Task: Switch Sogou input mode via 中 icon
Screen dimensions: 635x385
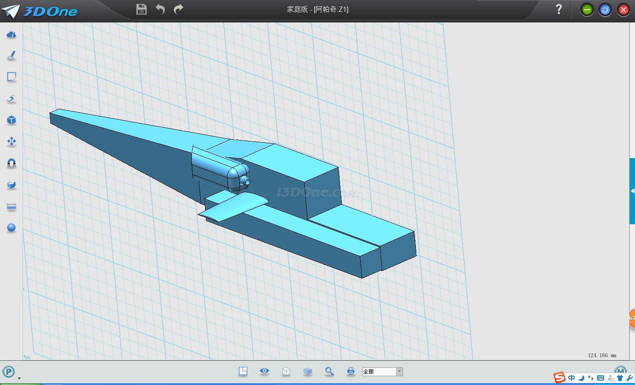Action: coord(571,378)
